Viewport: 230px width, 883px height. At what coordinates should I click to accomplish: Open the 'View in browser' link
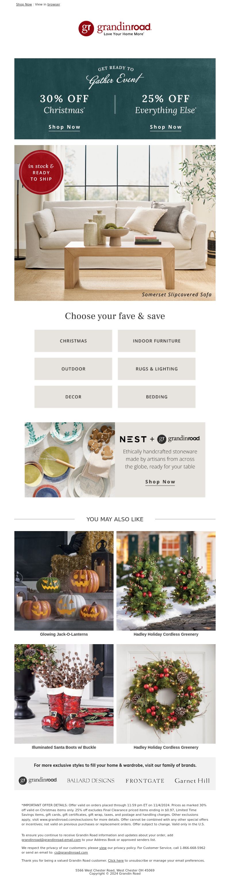[x=54, y=4]
